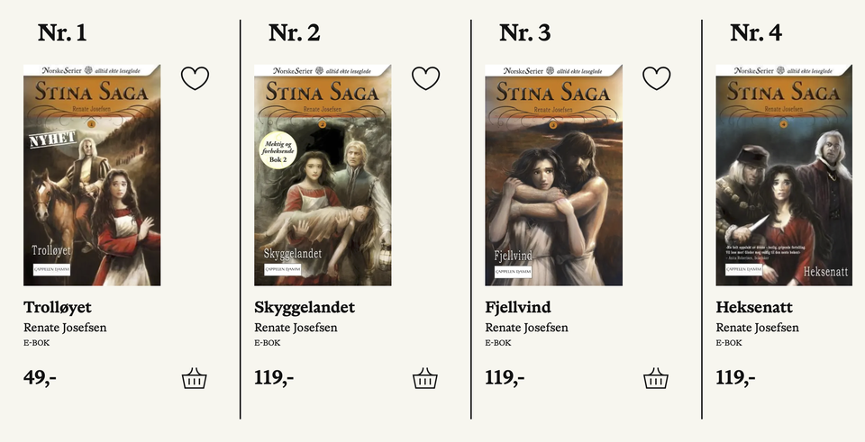
Task: Add Trolløyet to the shopping basket
Action: coord(195,379)
